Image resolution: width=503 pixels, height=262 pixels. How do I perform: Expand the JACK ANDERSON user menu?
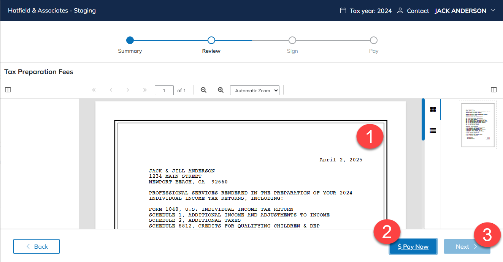point(465,11)
